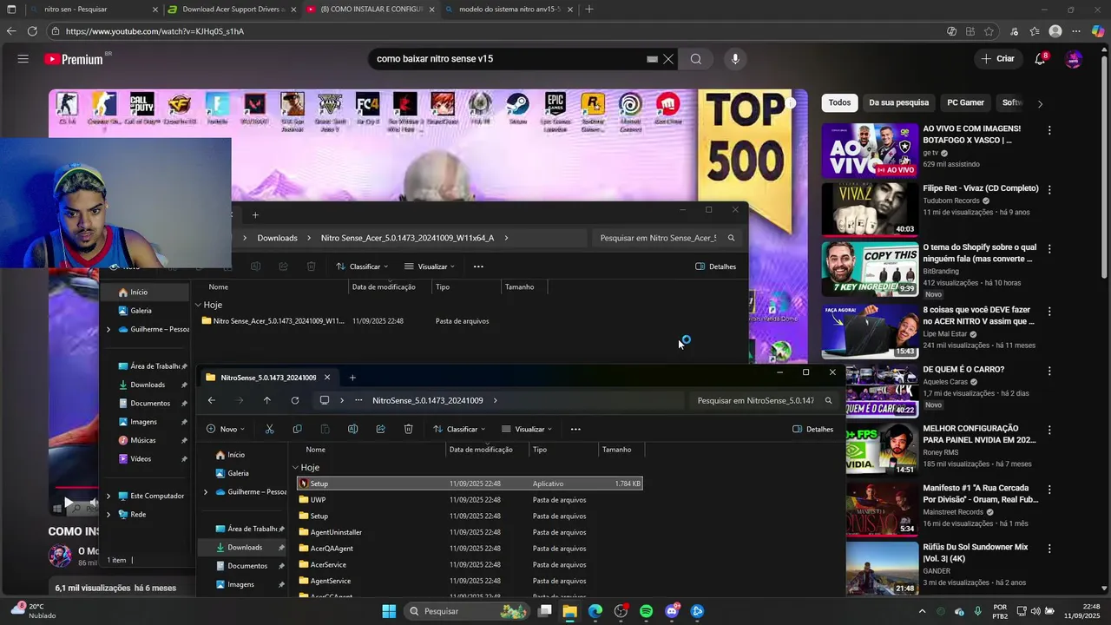Show hidden system tray icons chevron

click(x=922, y=611)
